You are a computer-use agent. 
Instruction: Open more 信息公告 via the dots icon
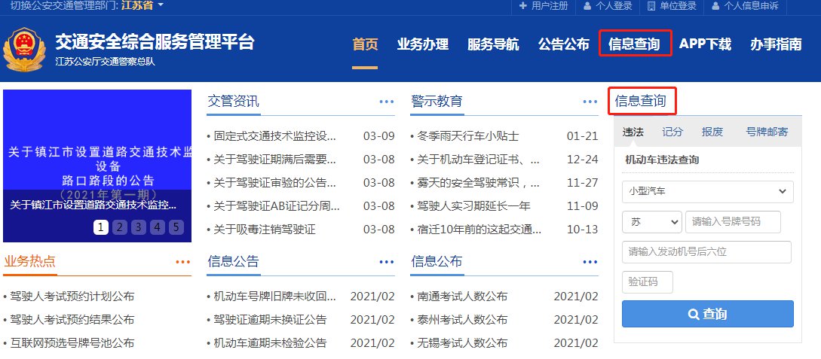pos(387,262)
